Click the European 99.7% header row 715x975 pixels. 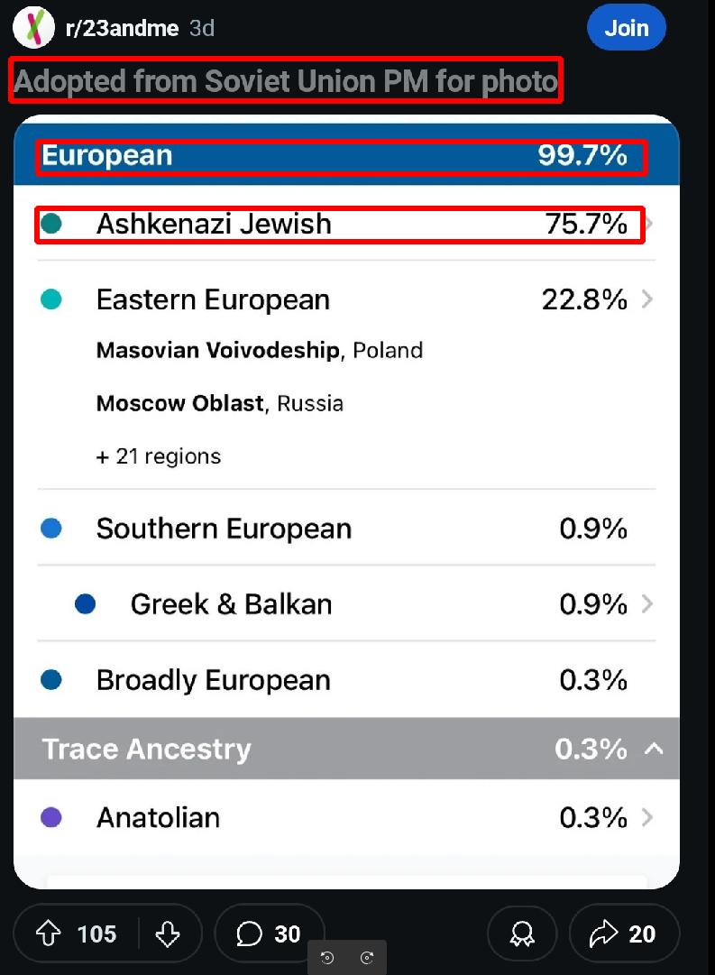click(346, 155)
